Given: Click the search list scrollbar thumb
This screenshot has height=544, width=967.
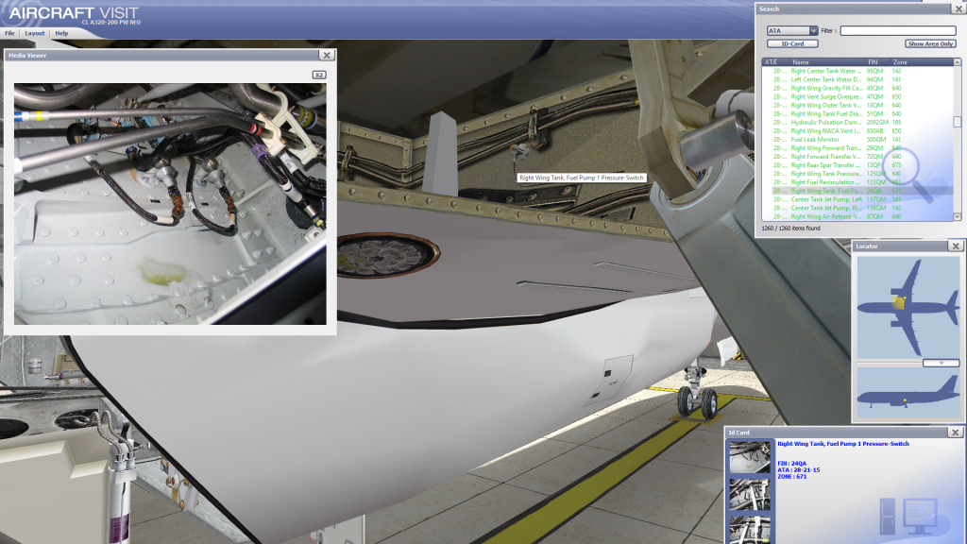Looking at the screenshot, I should point(958,122).
